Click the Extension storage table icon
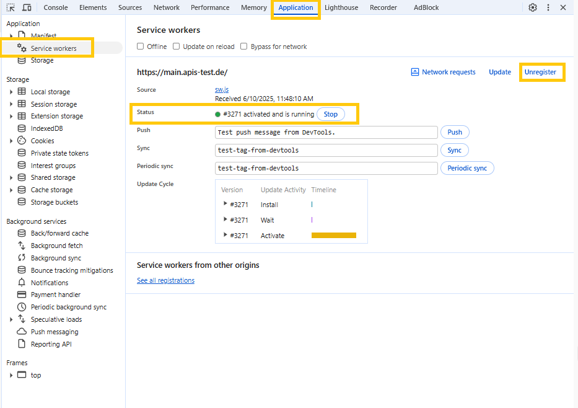This screenshot has height=408, width=578. (22, 116)
